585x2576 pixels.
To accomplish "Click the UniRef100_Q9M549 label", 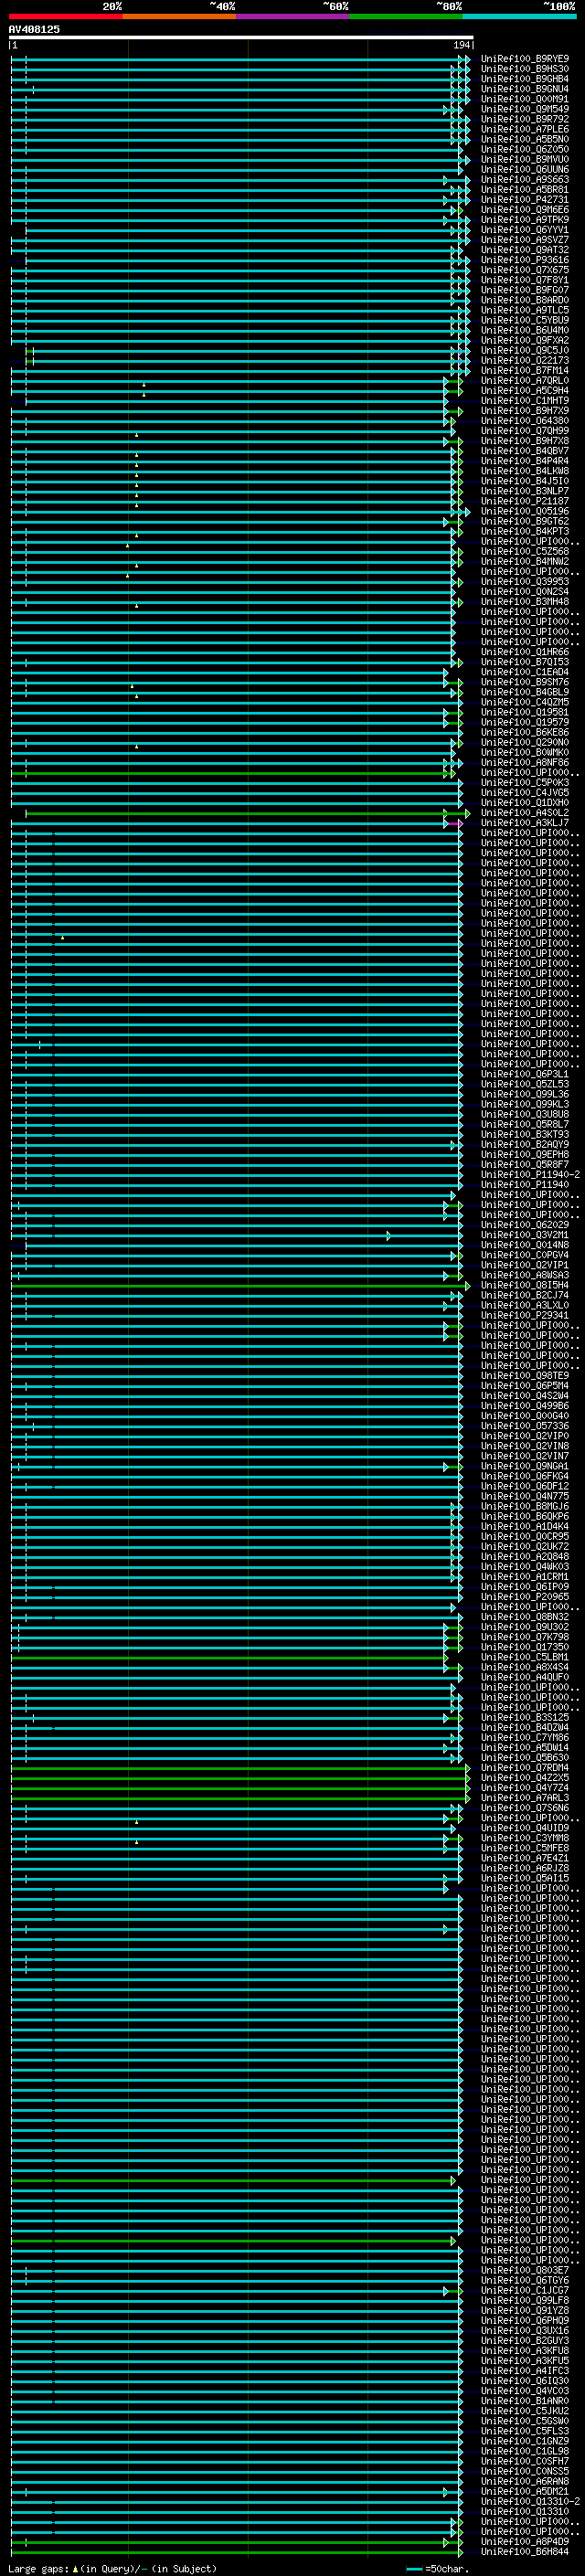I will click(x=525, y=109).
